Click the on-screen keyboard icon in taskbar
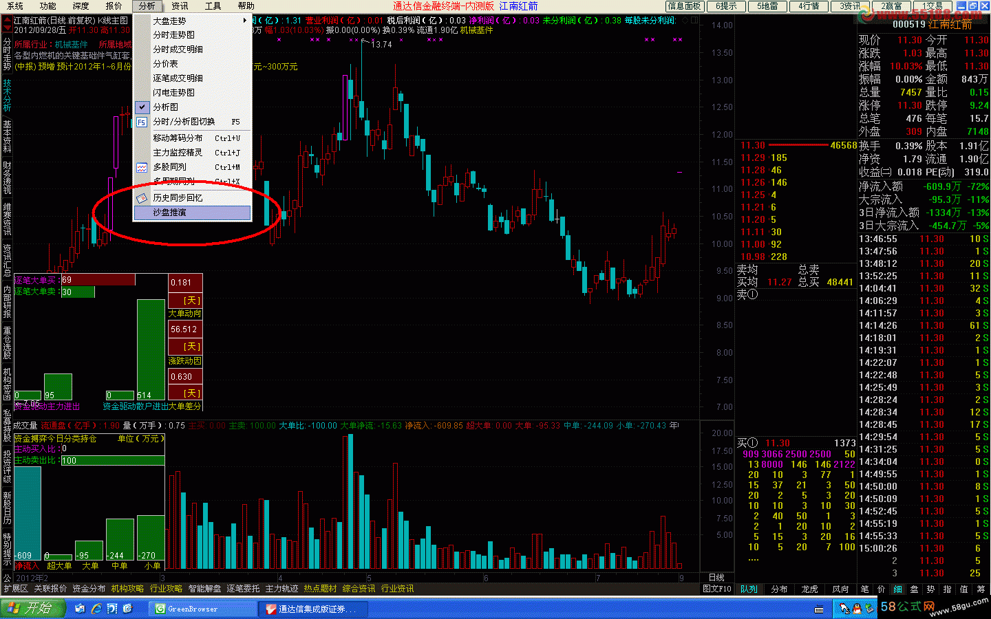Screen dimensions: 991x619 point(820,609)
